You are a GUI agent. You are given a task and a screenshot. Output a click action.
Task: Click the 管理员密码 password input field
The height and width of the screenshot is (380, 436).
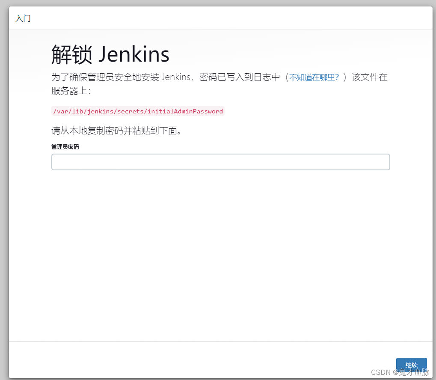(x=220, y=162)
